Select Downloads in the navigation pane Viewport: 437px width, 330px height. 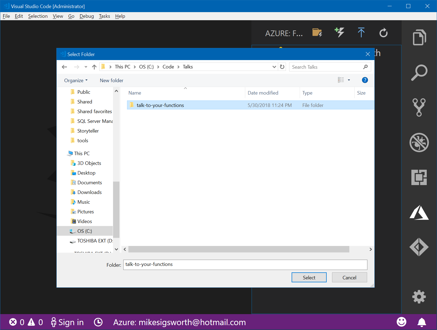90,192
